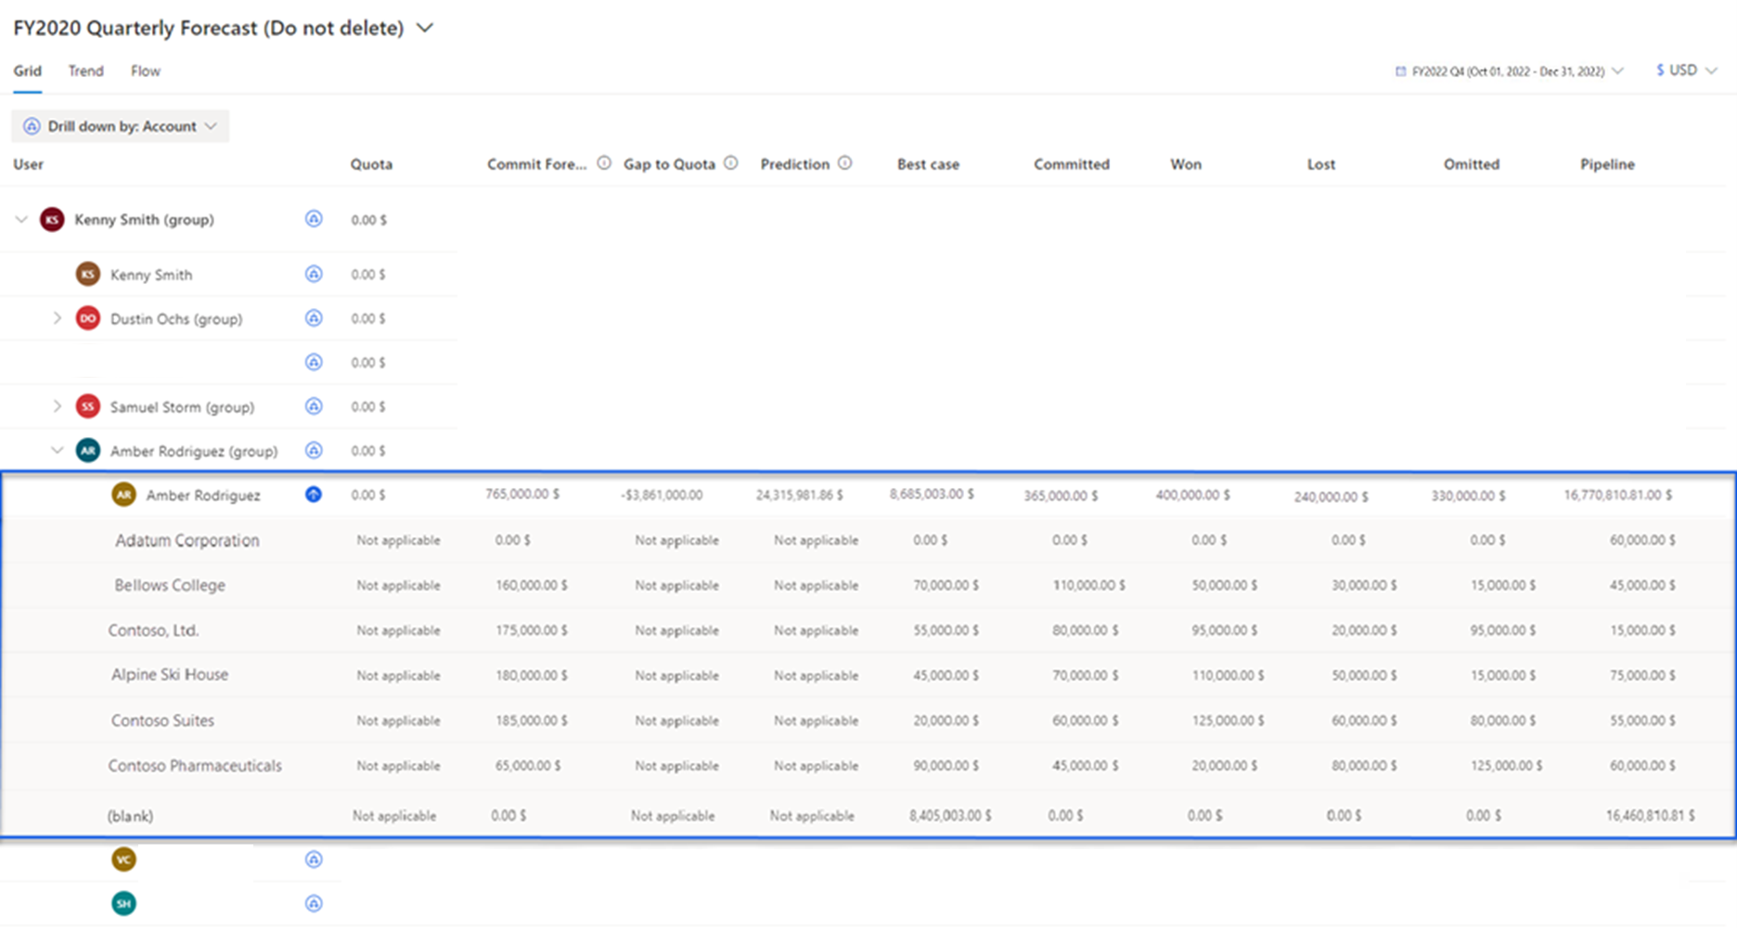Viewport: 1737px width, 928px height.
Task: Switch to the Grid tab
Action: click(x=27, y=71)
